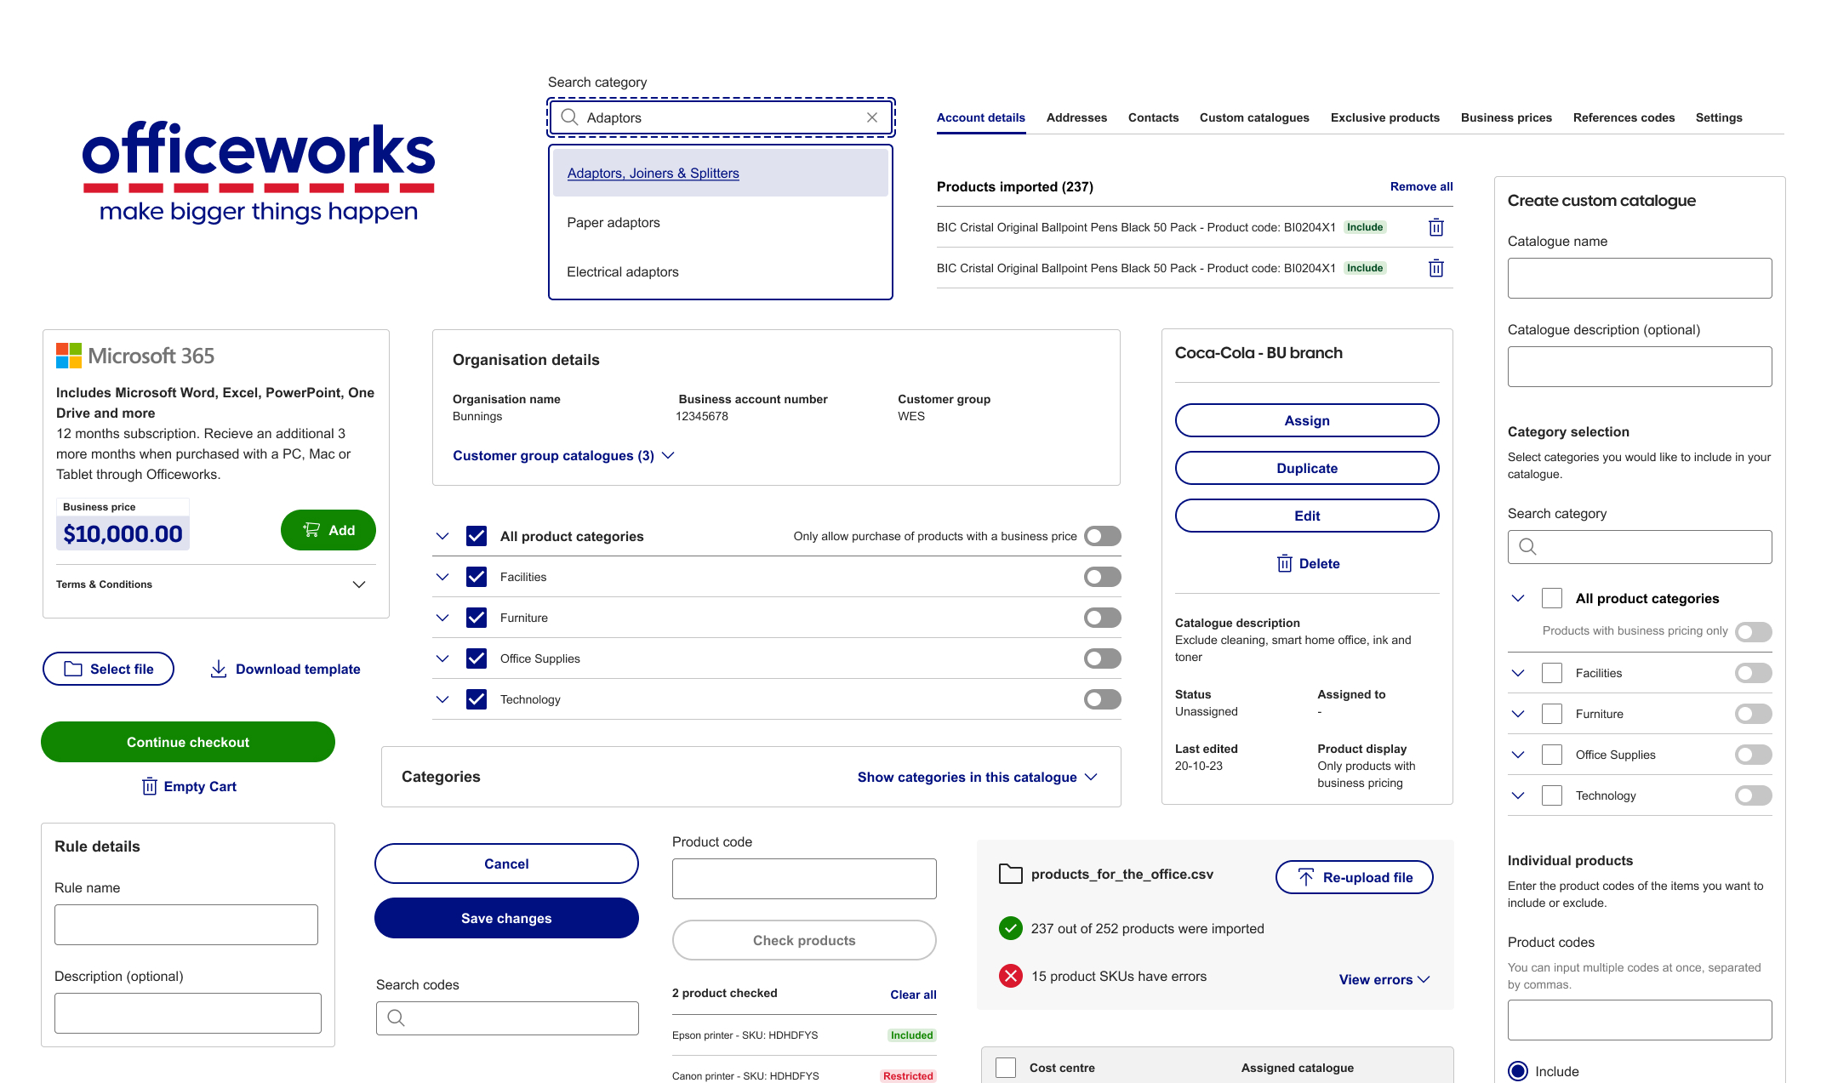1832x1083 pixels.
Task: Check the Cost centre header checkbox
Action: click(1006, 1068)
